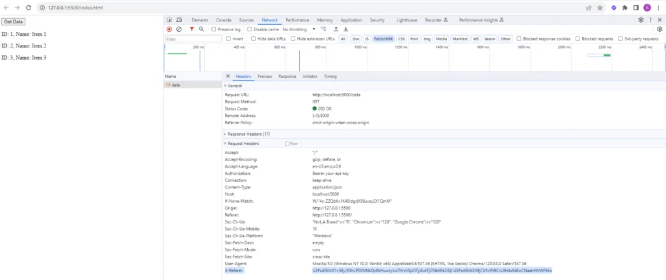Check Hide data URLs
Image resolution: width=666 pixels, height=280 pixels.
click(x=253, y=38)
